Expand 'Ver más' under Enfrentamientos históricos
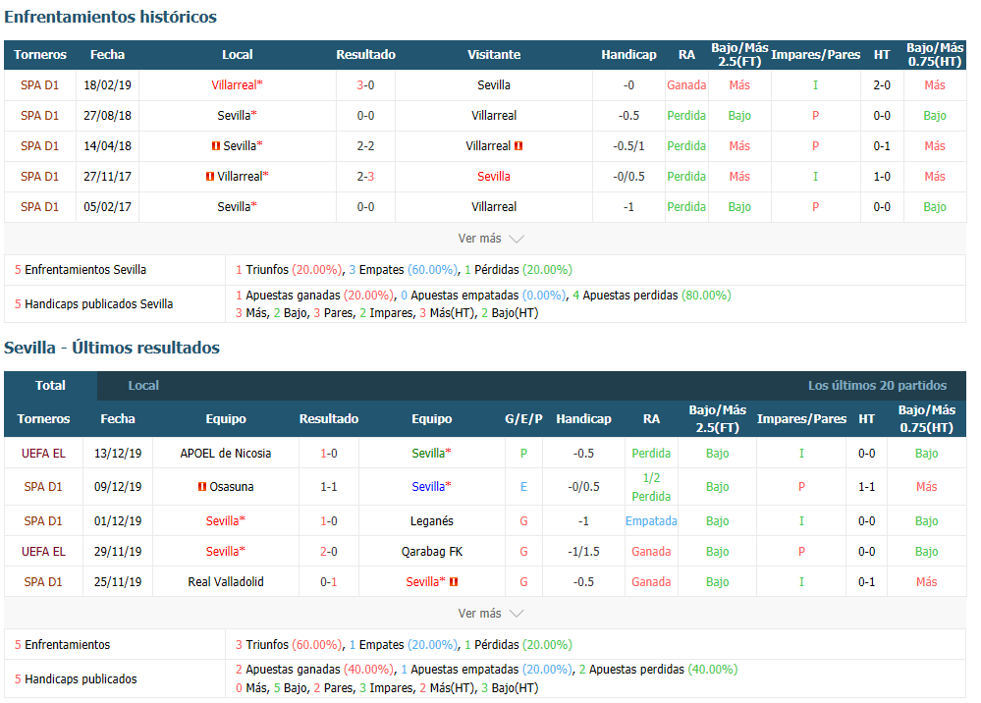This screenshot has height=703, width=981. 491,239
